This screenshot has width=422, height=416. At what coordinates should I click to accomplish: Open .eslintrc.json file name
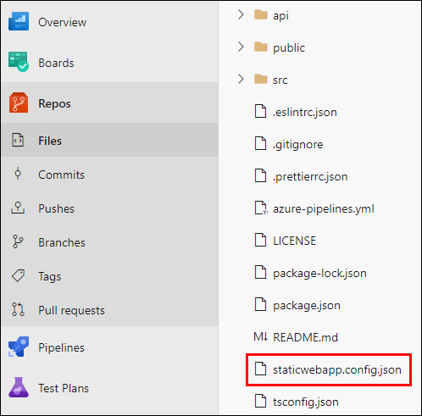[305, 113]
